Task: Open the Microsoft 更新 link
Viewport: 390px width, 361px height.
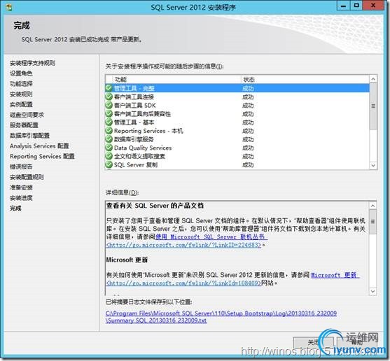Action: click(x=335, y=275)
